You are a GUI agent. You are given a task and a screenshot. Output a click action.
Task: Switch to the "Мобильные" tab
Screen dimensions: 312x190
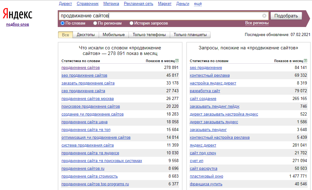pos(114,35)
